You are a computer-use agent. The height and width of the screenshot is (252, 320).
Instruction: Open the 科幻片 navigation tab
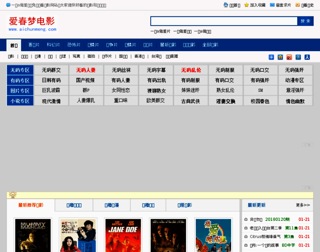click(53, 45)
